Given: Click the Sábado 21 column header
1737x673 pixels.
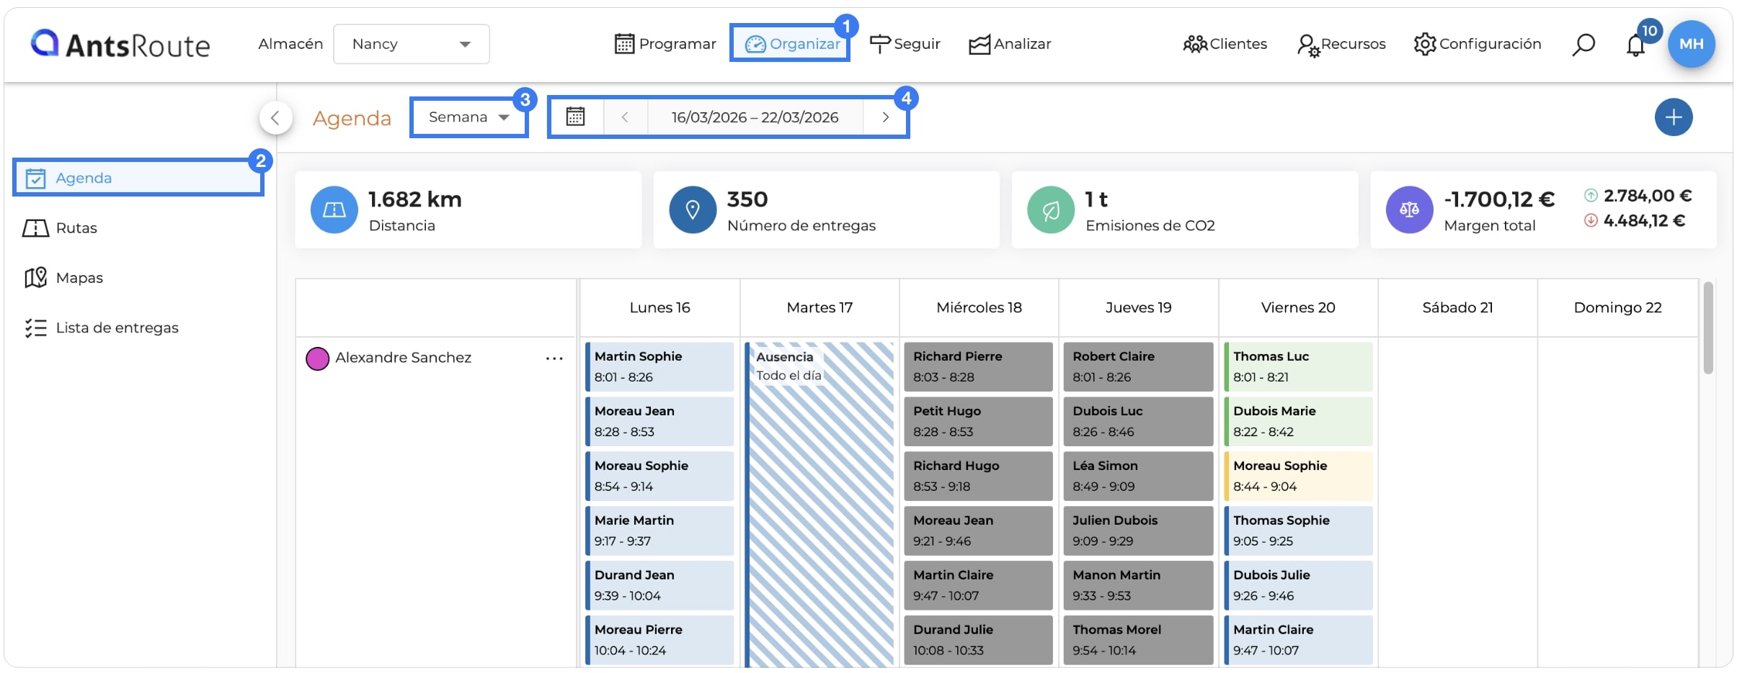Looking at the screenshot, I should 1457,307.
